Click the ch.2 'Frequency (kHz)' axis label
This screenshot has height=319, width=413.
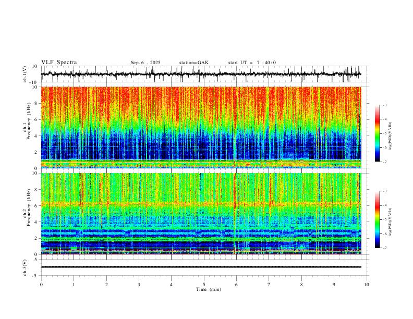[x=29, y=207]
